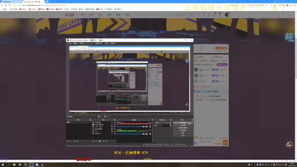The width and height of the screenshot is (297, 167).
Task: Open 桌面音频 audio settings gear
Action: pyautogui.click(x=150, y=134)
